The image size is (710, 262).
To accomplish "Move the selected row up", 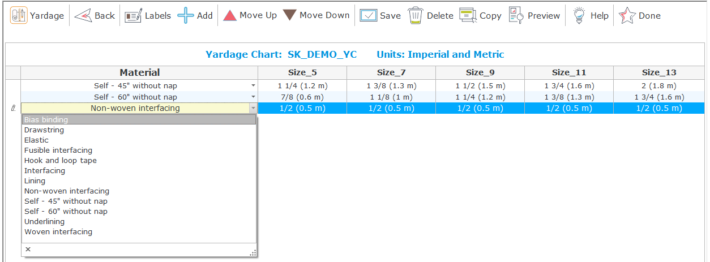I will (230, 15).
